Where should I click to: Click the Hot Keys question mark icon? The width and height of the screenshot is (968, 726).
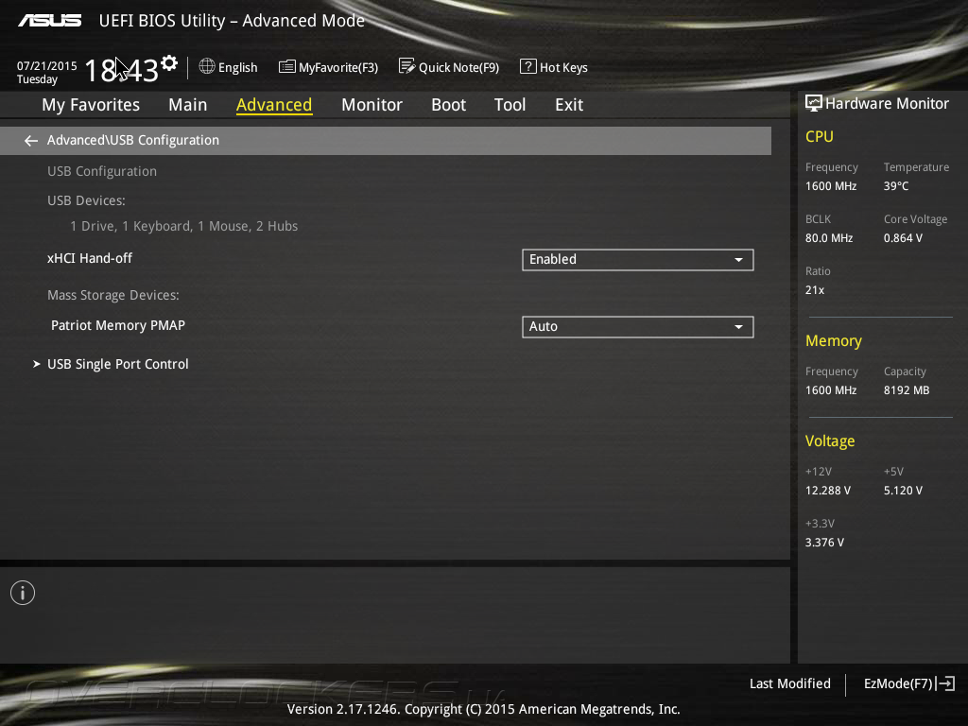click(x=527, y=66)
